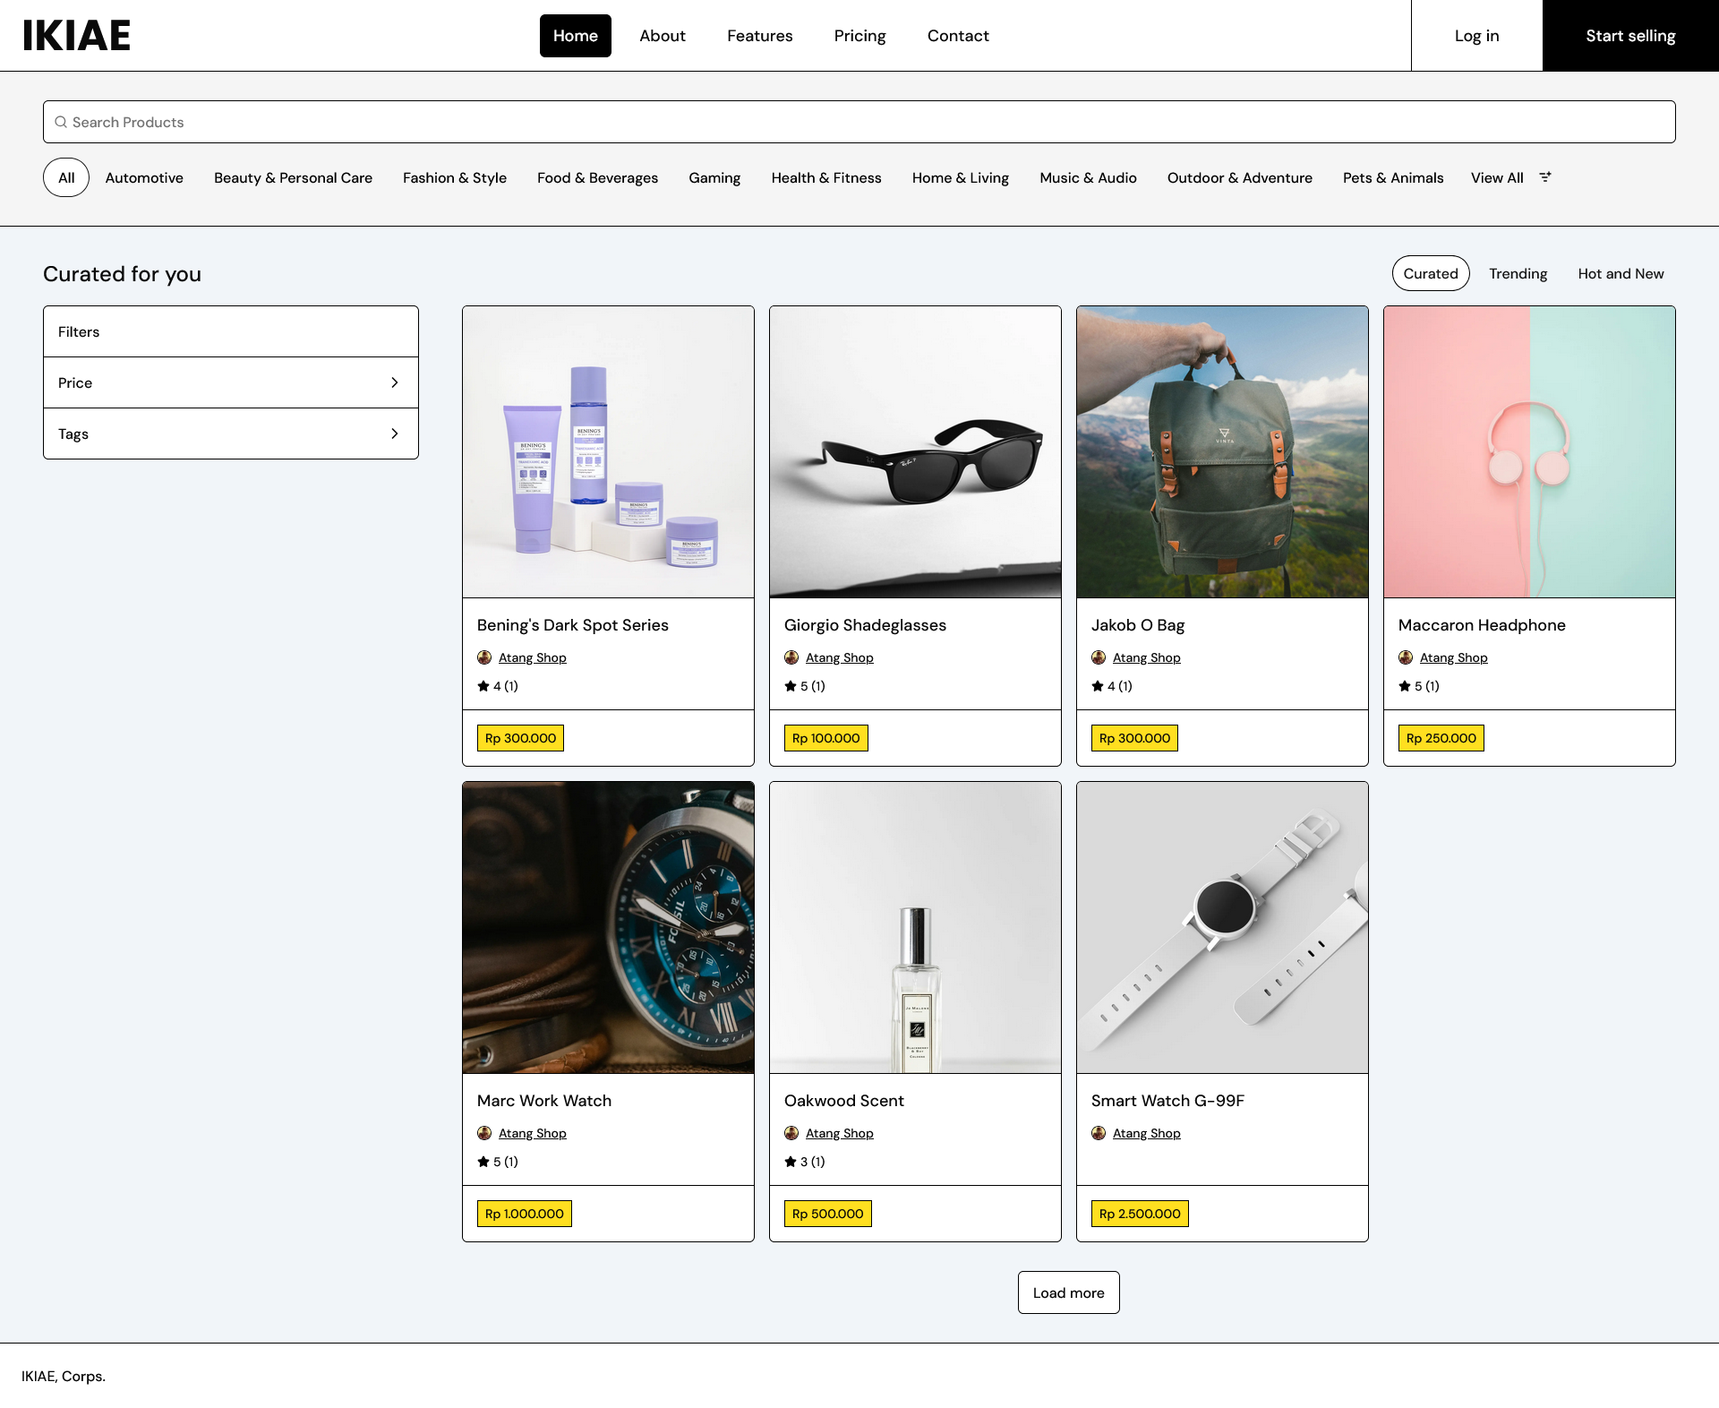Click the search magnifier icon

pos(61,122)
